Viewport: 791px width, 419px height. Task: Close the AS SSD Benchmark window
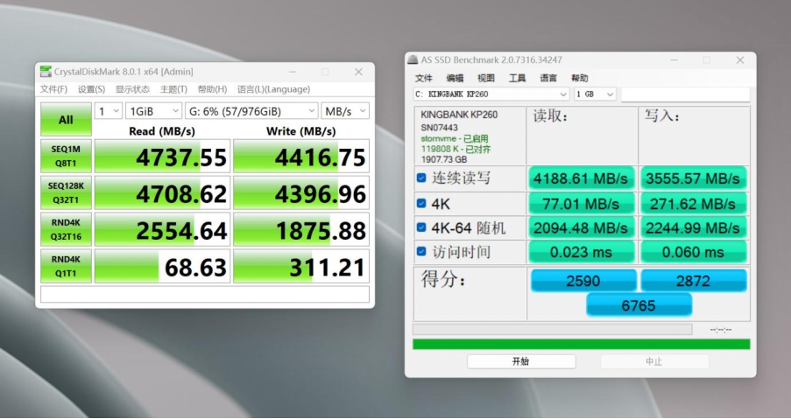tap(740, 60)
